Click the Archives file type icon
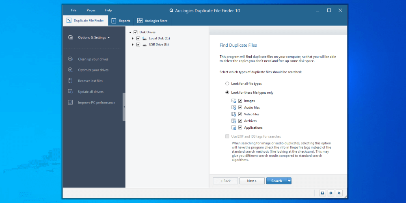Image resolution: width=406 pixels, height=203 pixels. 233,121
